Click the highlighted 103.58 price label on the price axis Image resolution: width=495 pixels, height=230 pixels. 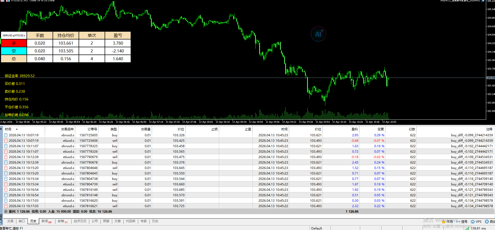(x=491, y=78)
